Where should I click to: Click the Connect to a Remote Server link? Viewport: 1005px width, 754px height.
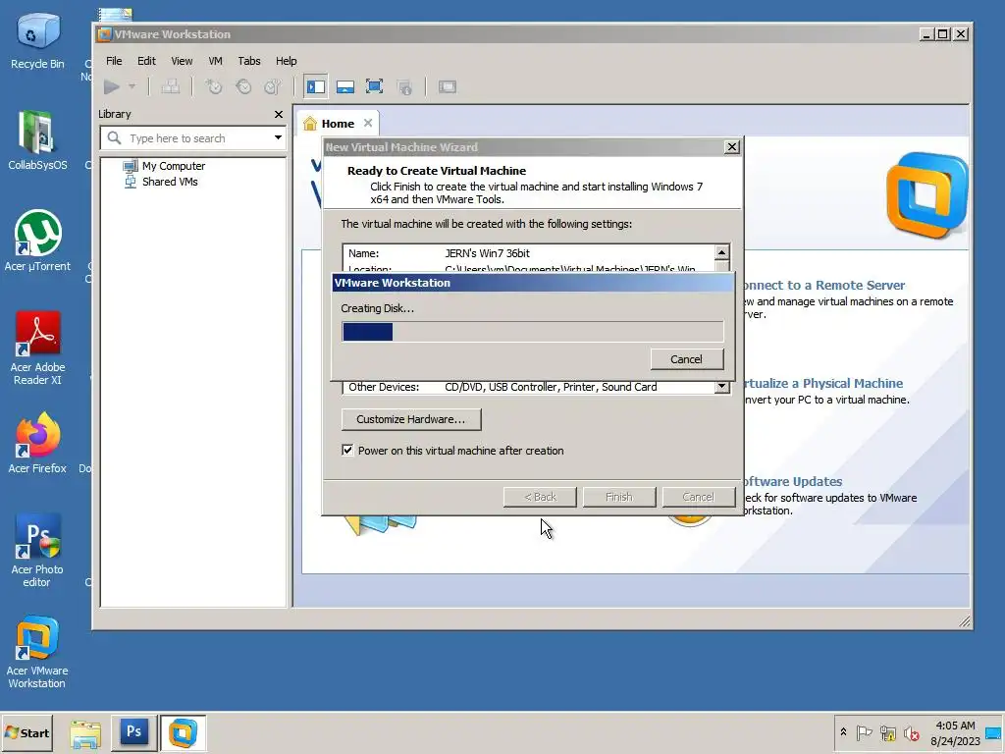[x=824, y=286]
